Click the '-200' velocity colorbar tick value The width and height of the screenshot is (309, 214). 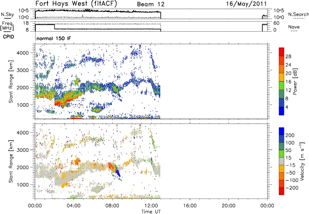coord(292,188)
